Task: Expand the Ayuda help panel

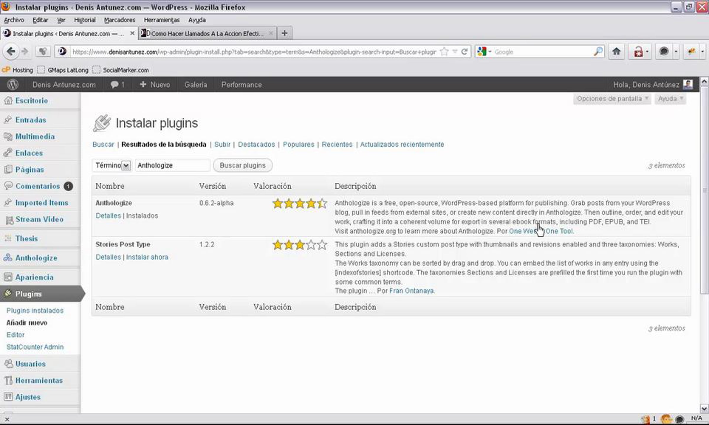Action: coord(670,99)
